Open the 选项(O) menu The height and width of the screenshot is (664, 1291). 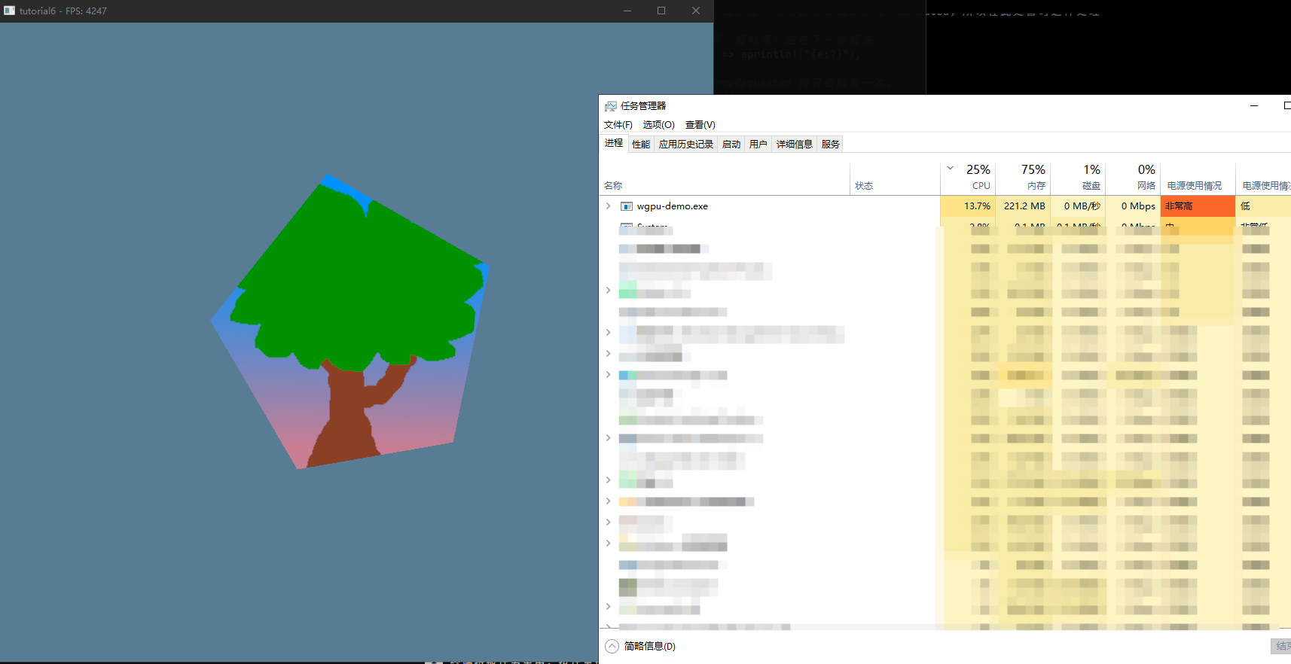pos(658,125)
